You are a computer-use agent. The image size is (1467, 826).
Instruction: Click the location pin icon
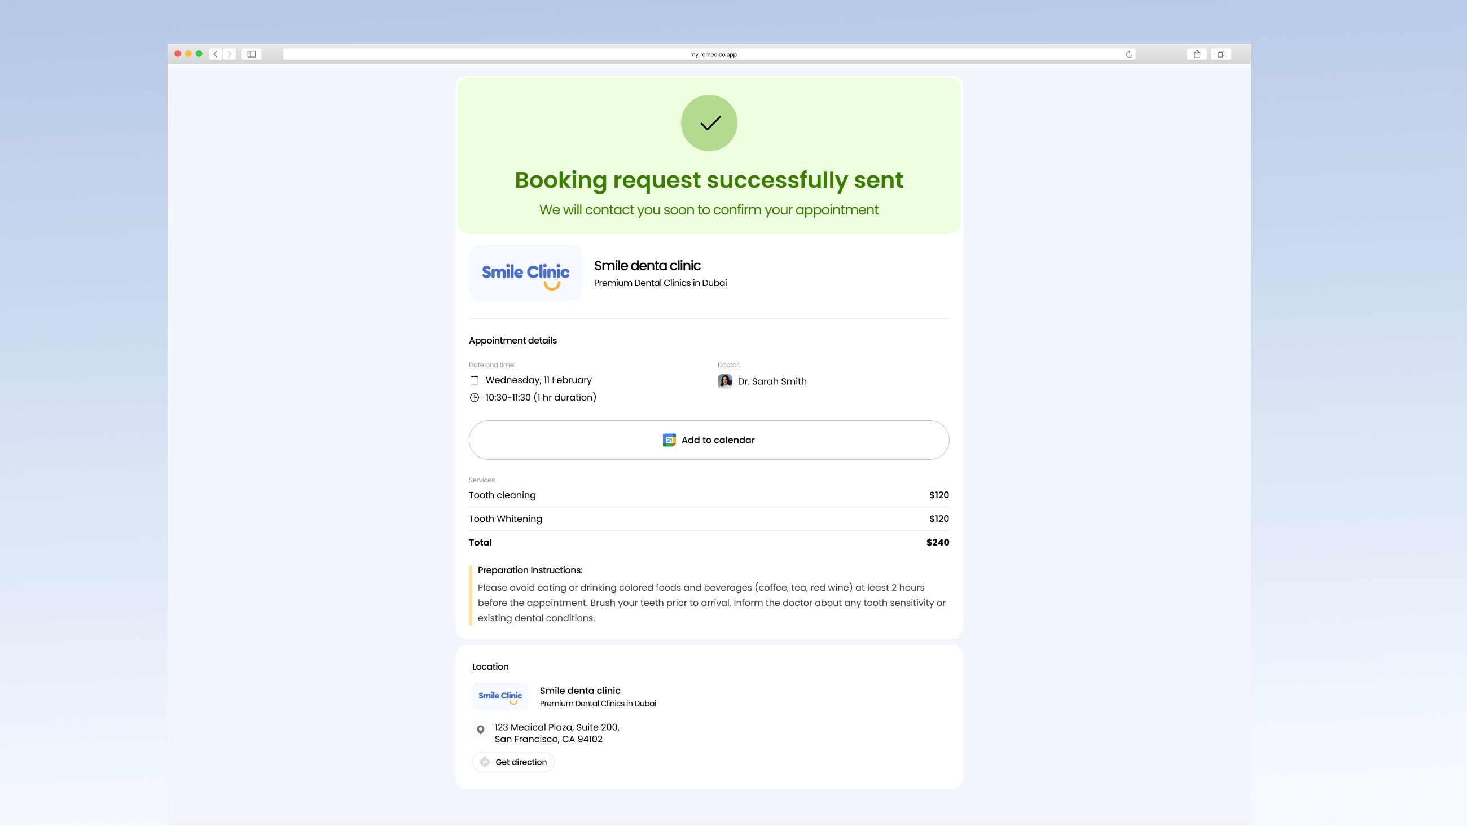point(481,730)
